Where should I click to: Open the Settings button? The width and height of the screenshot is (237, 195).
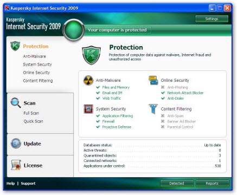tap(212, 19)
